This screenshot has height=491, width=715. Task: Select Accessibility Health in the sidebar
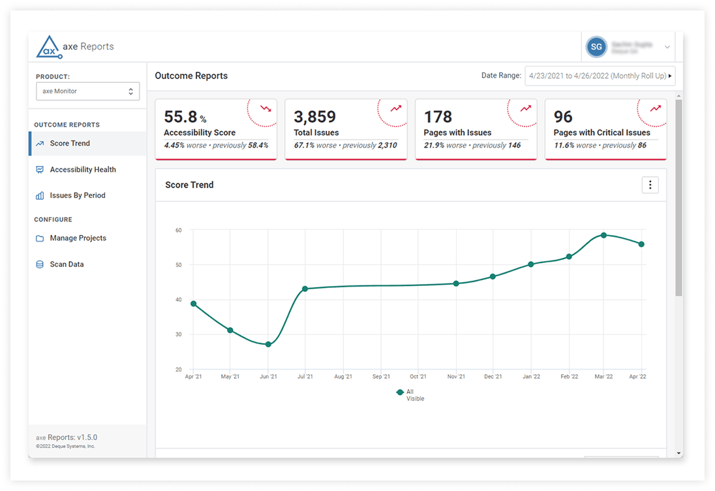(x=83, y=170)
